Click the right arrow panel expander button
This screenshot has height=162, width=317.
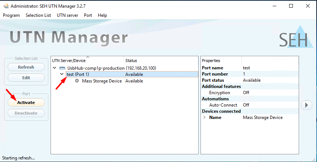click(306, 105)
